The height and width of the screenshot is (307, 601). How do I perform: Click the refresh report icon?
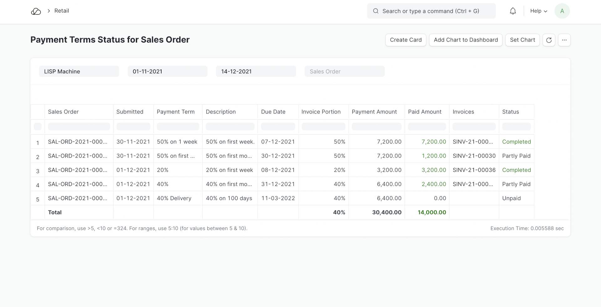click(x=549, y=40)
